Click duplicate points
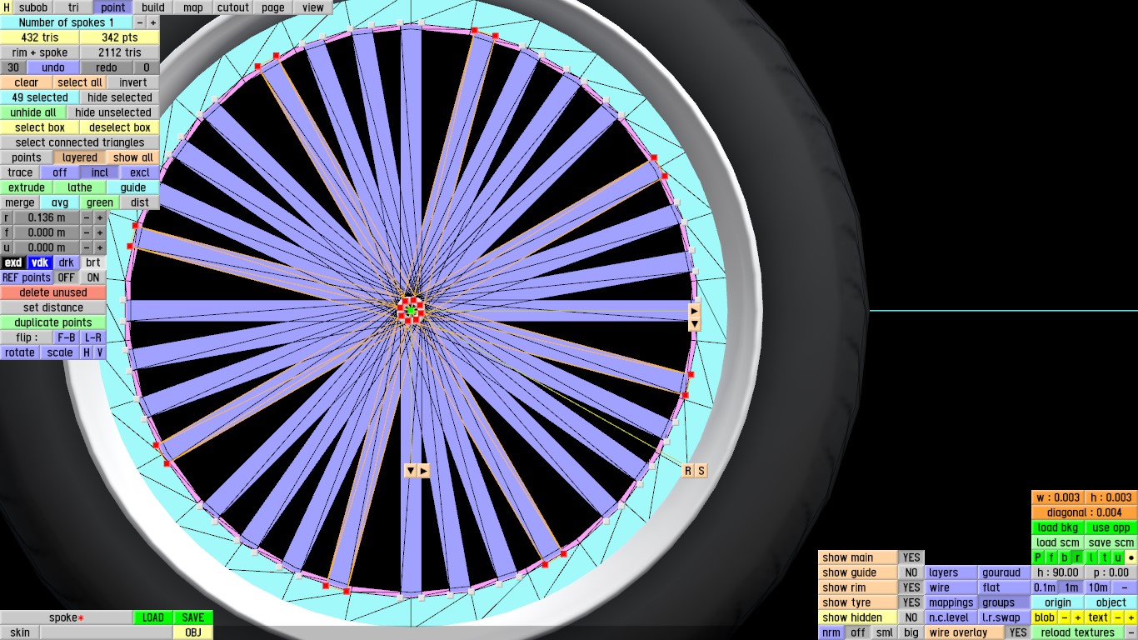The width and height of the screenshot is (1138, 640). (x=53, y=322)
